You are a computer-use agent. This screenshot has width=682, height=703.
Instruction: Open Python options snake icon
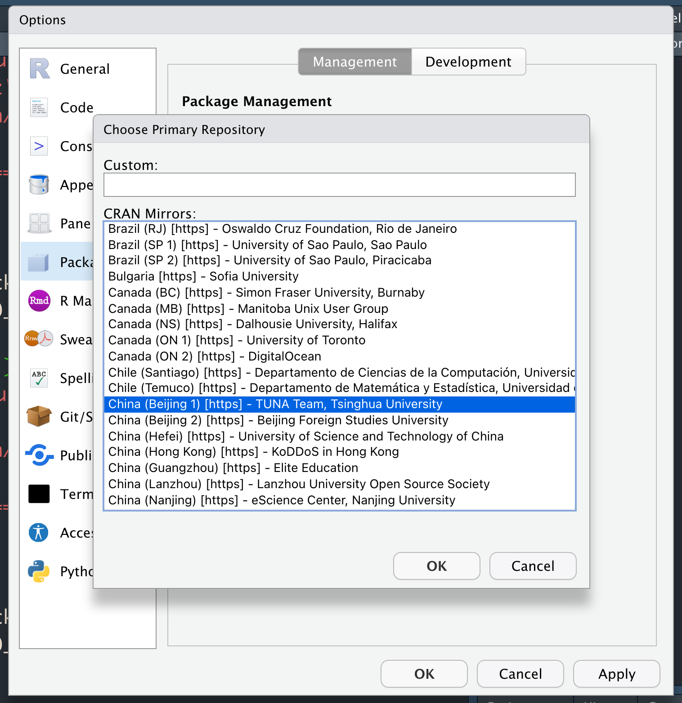[x=39, y=571]
